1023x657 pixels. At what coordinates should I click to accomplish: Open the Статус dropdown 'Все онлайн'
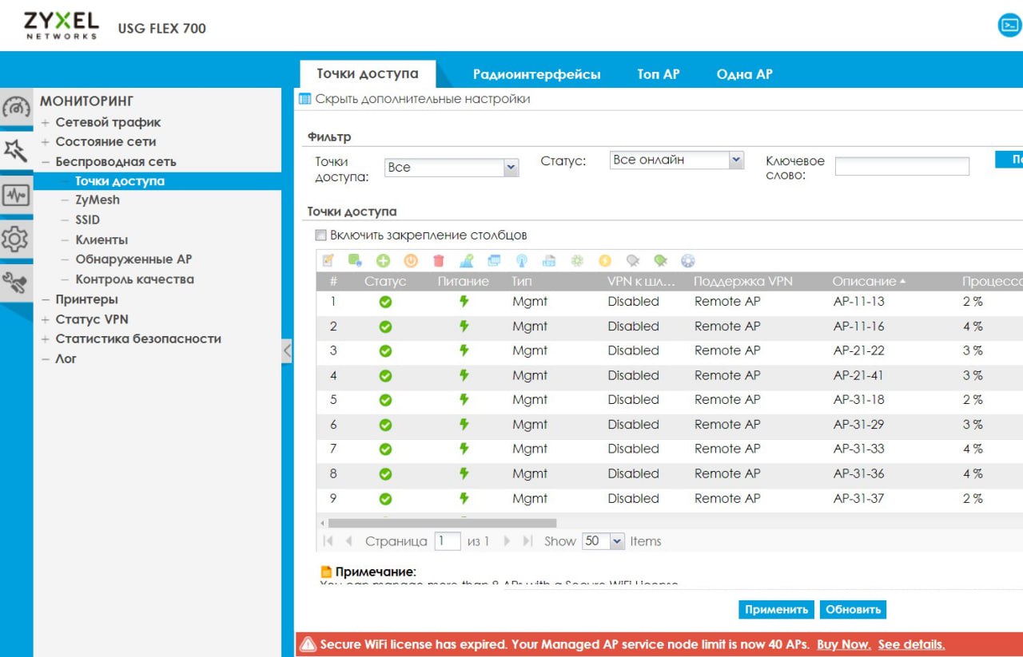pos(677,160)
